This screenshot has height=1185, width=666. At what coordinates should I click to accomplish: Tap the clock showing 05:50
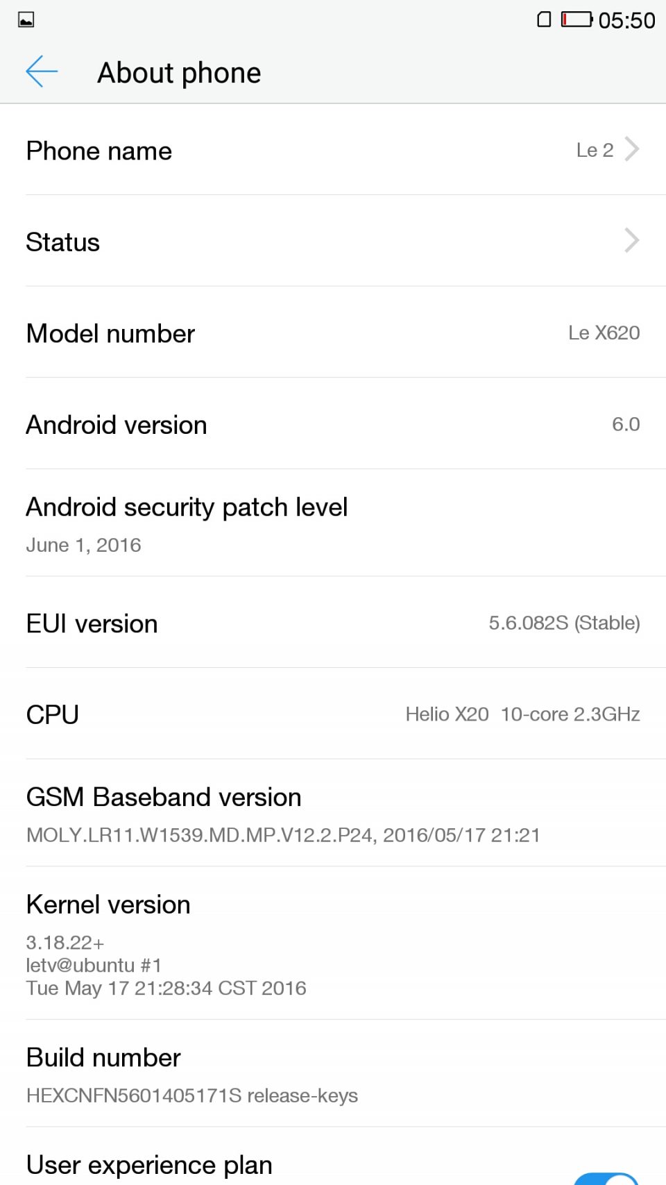pyautogui.click(x=626, y=21)
